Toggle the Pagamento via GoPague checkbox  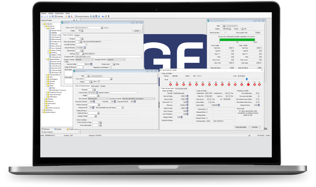[111, 67]
